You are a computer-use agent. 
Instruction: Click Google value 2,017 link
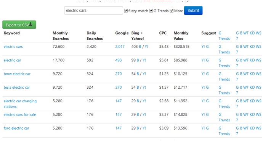click(120, 47)
